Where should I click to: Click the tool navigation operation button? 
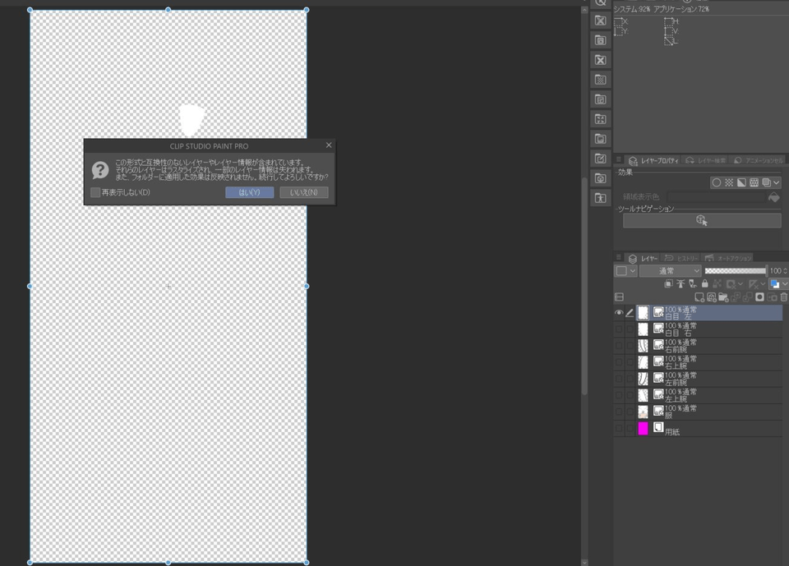click(x=701, y=220)
